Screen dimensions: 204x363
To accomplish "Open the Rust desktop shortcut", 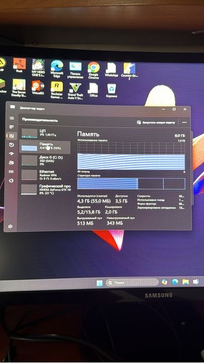I will [19, 65].
